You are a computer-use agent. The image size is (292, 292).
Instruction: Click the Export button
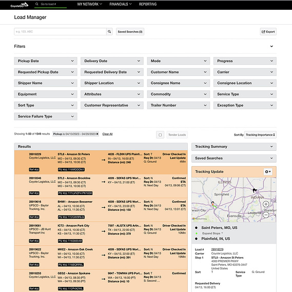pos(268,32)
